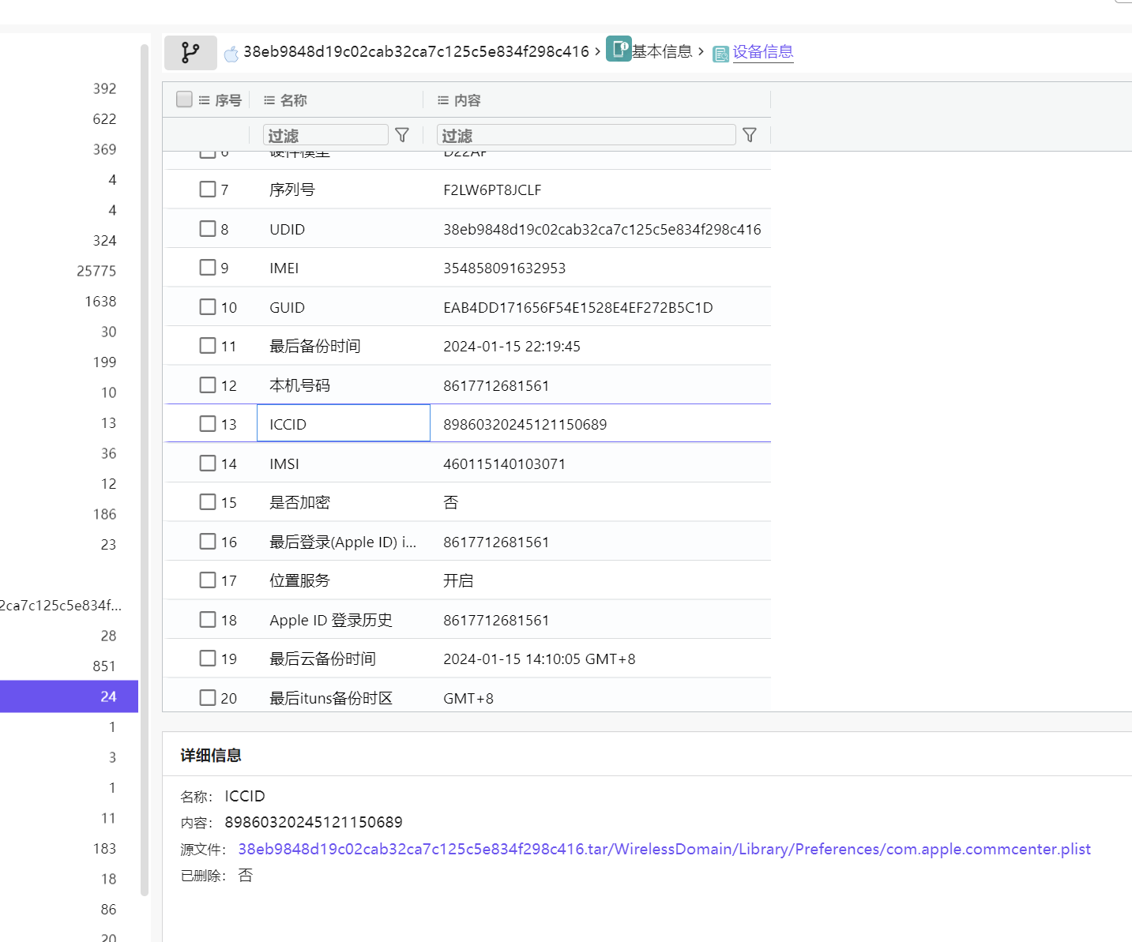The image size is (1132, 942).
Task: Select the sidebar item with count 183
Action: 104,849
